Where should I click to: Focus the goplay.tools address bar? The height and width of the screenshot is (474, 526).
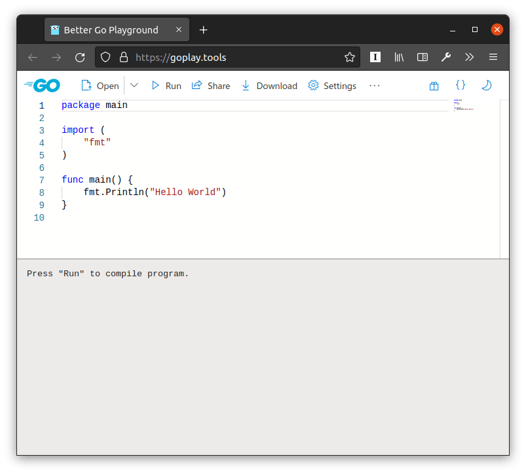click(x=227, y=58)
